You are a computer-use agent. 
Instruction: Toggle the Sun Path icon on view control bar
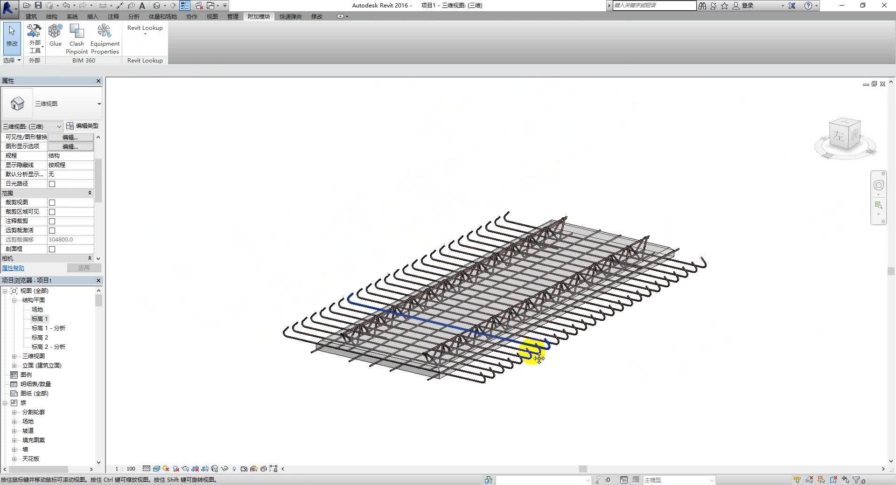click(x=166, y=469)
